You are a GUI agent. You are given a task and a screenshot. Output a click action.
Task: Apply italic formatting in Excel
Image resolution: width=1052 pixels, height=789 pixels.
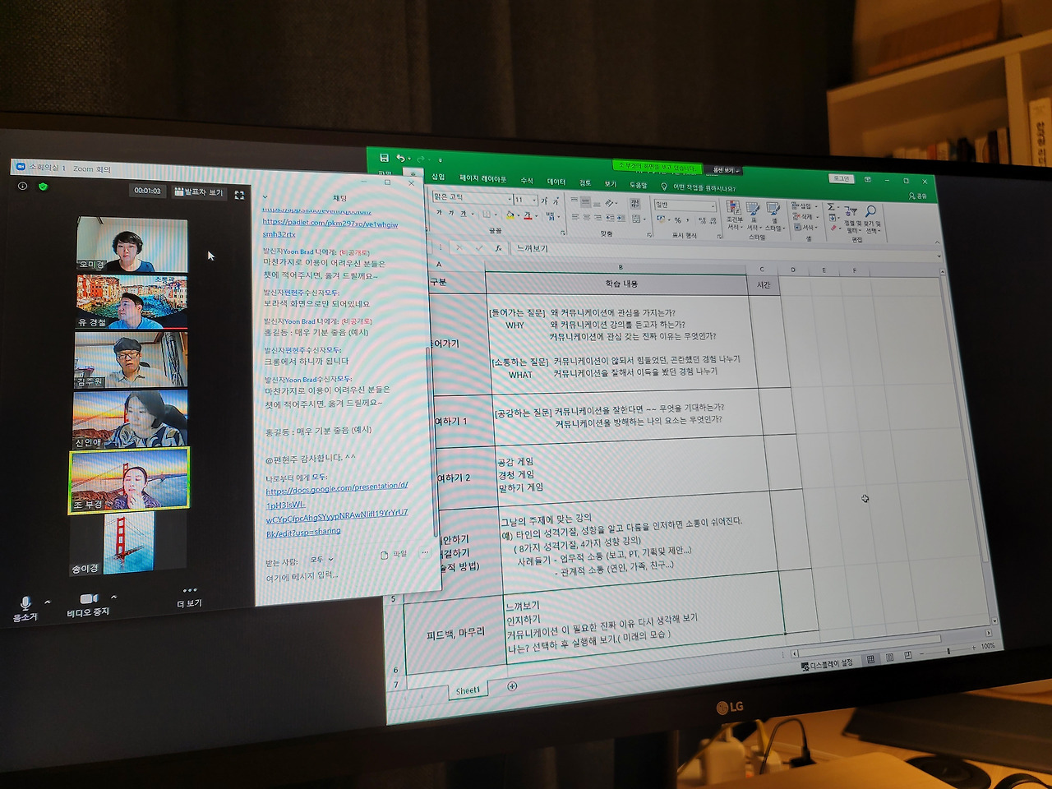tap(450, 213)
